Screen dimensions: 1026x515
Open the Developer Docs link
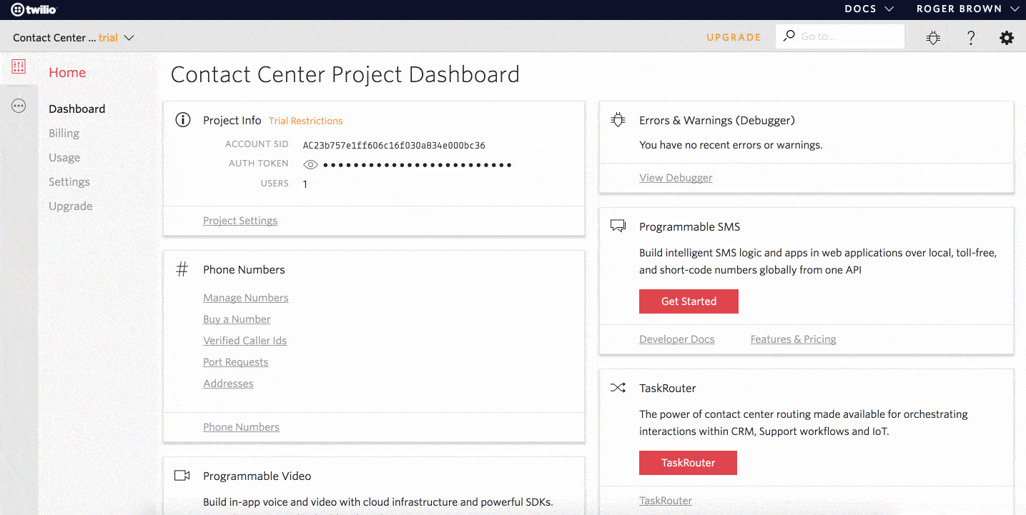(x=677, y=339)
